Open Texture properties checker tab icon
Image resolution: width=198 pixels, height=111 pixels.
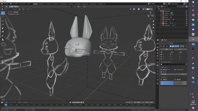tap(158, 83)
